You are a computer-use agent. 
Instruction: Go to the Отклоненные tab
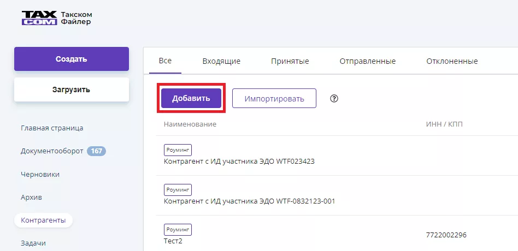452,61
